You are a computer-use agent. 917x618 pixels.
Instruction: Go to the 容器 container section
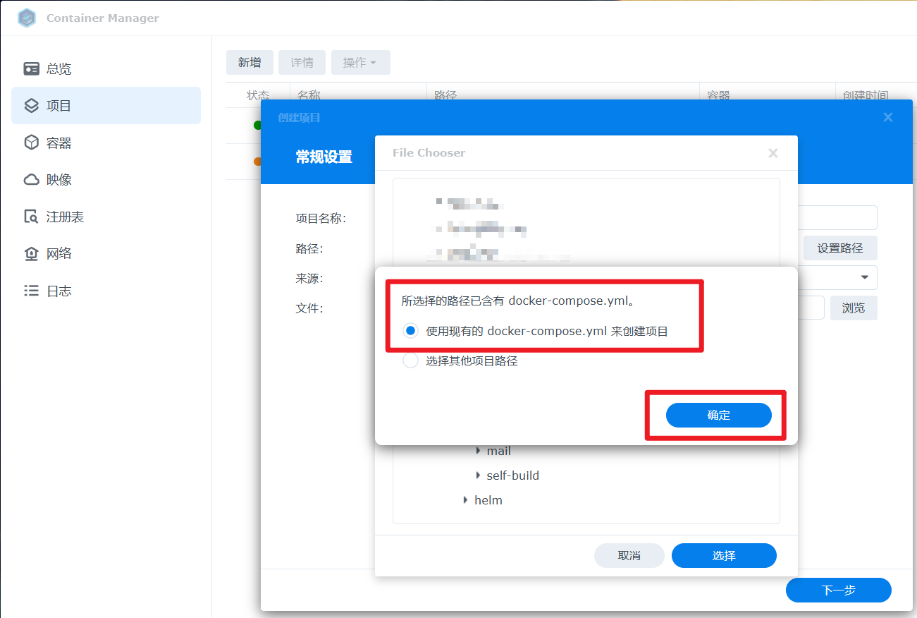click(106, 143)
